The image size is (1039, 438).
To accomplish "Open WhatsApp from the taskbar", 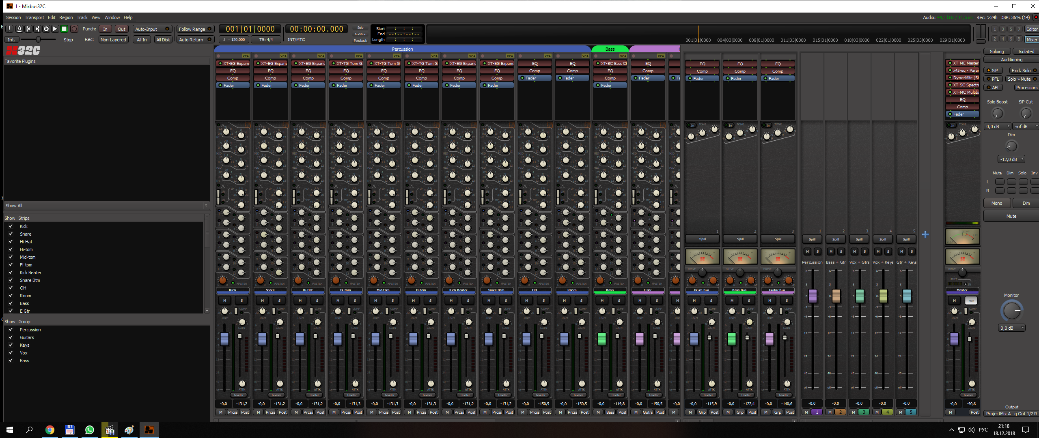I will [89, 430].
